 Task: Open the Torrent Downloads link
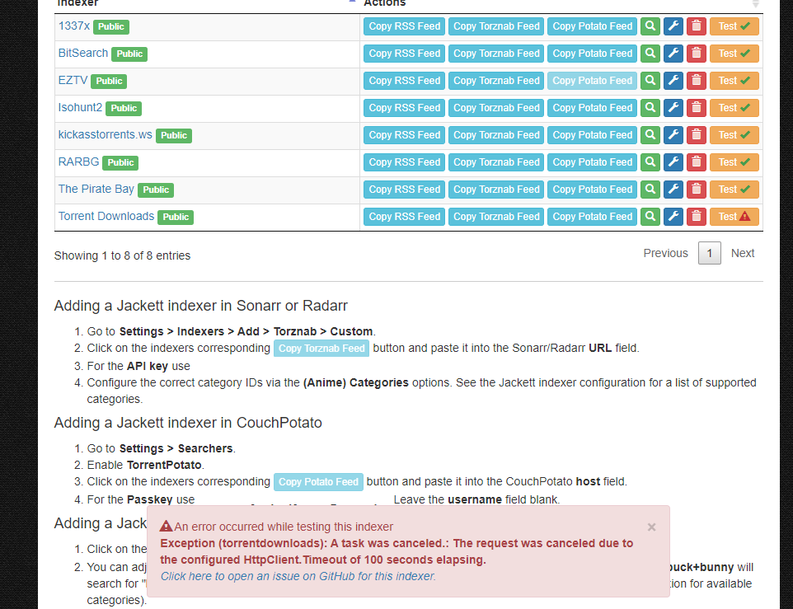[106, 216]
